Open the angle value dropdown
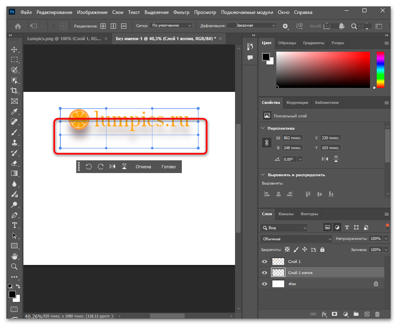Screen dimensions: 397x325 click(300, 160)
